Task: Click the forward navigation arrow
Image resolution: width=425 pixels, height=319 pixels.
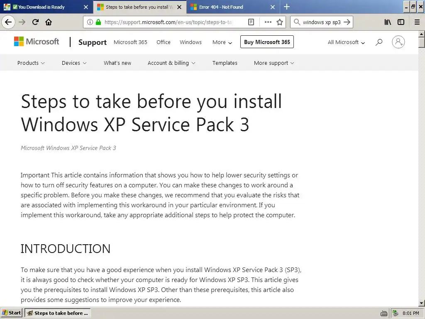Action: [22, 22]
